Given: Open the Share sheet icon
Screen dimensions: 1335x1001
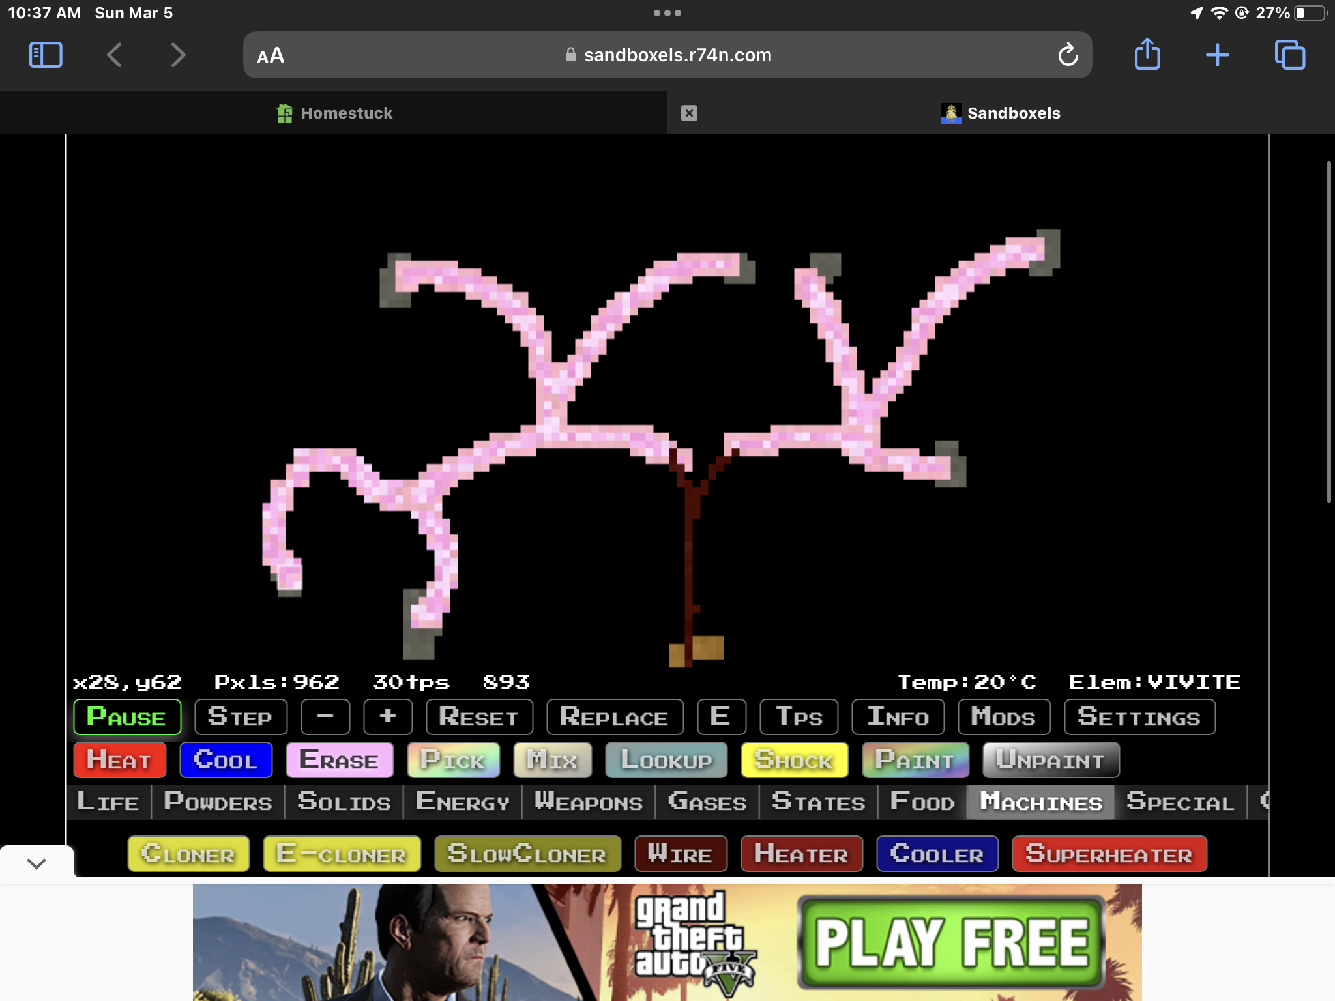Looking at the screenshot, I should pos(1147,55).
